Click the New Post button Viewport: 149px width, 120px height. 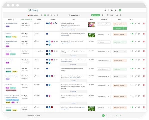96,15
